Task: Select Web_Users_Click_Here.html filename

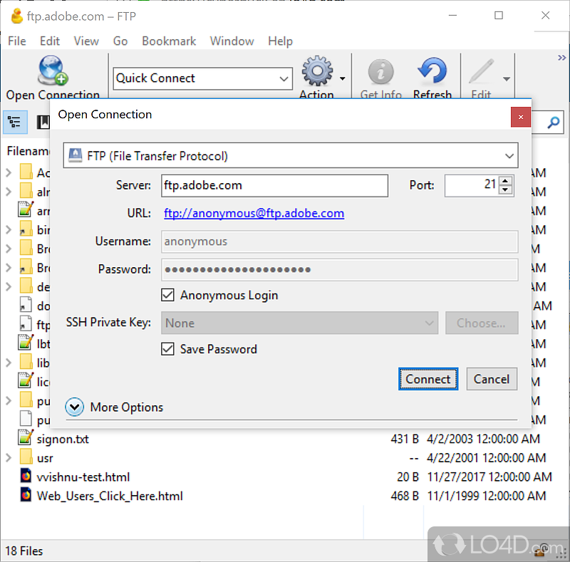Action: [110, 496]
